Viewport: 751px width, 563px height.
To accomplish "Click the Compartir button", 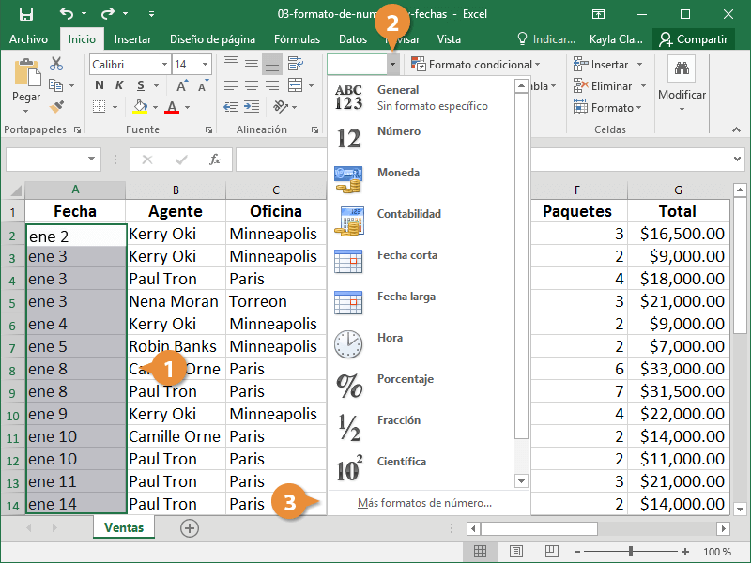I will pyautogui.click(x=693, y=39).
